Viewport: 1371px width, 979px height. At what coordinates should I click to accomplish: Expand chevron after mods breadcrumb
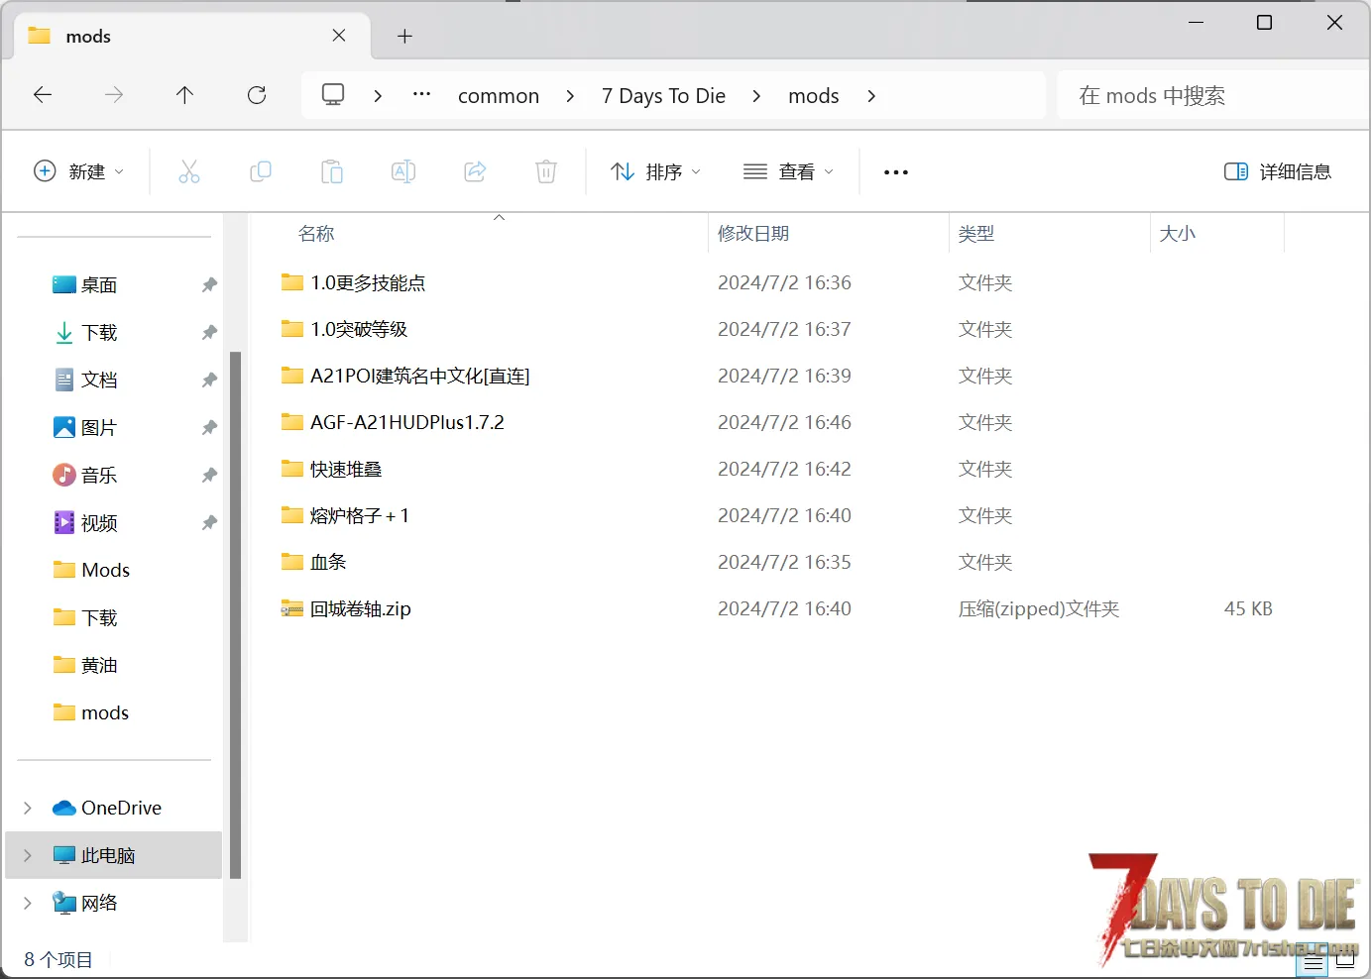pos(871,96)
